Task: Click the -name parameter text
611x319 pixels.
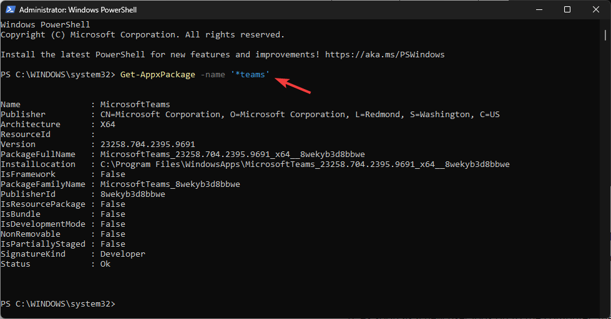Action: coord(213,75)
